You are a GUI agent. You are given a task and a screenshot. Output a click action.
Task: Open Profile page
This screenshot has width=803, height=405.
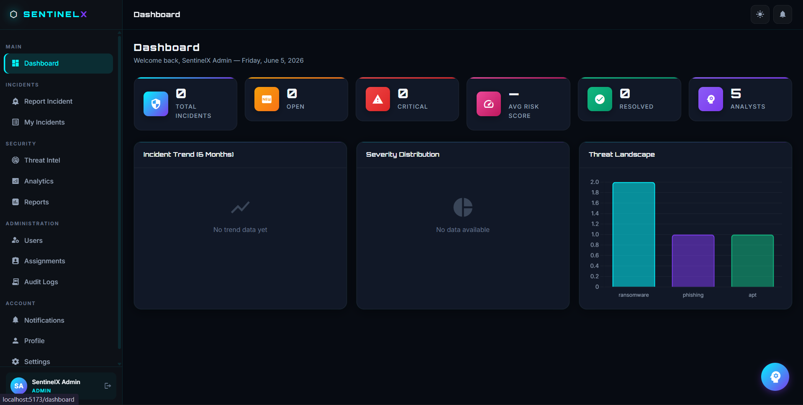(x=59, y=341)
